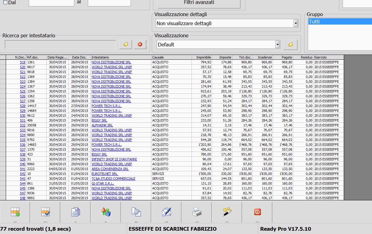The height and width of the screenshot is (234, 372).
Task: Open document number 525 link
Action: 23,91
